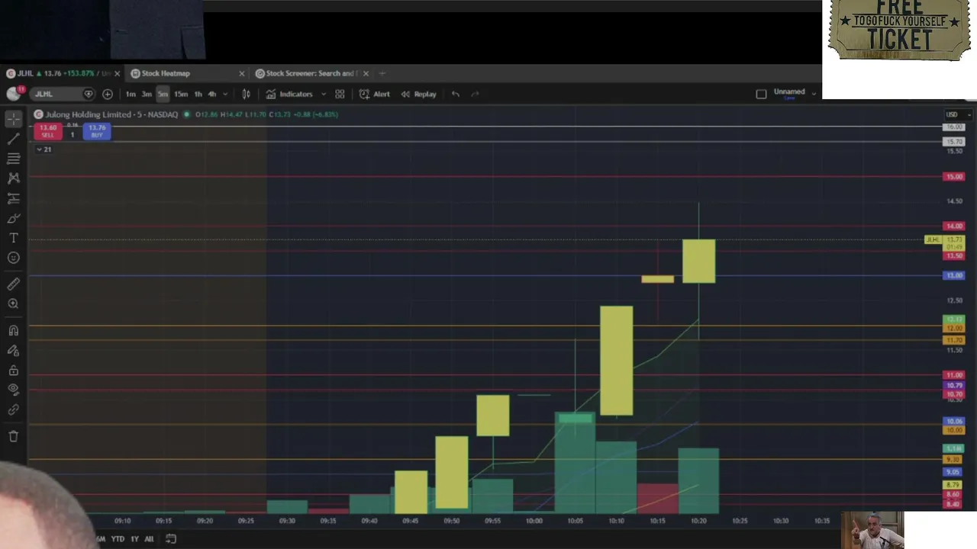Switch to the 1m timeframe
This screenshot has width=977, height=549.
click(x=131, y=94)
